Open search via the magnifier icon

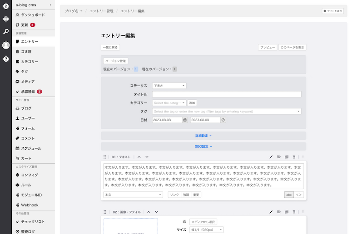click(x=6, y=32)
